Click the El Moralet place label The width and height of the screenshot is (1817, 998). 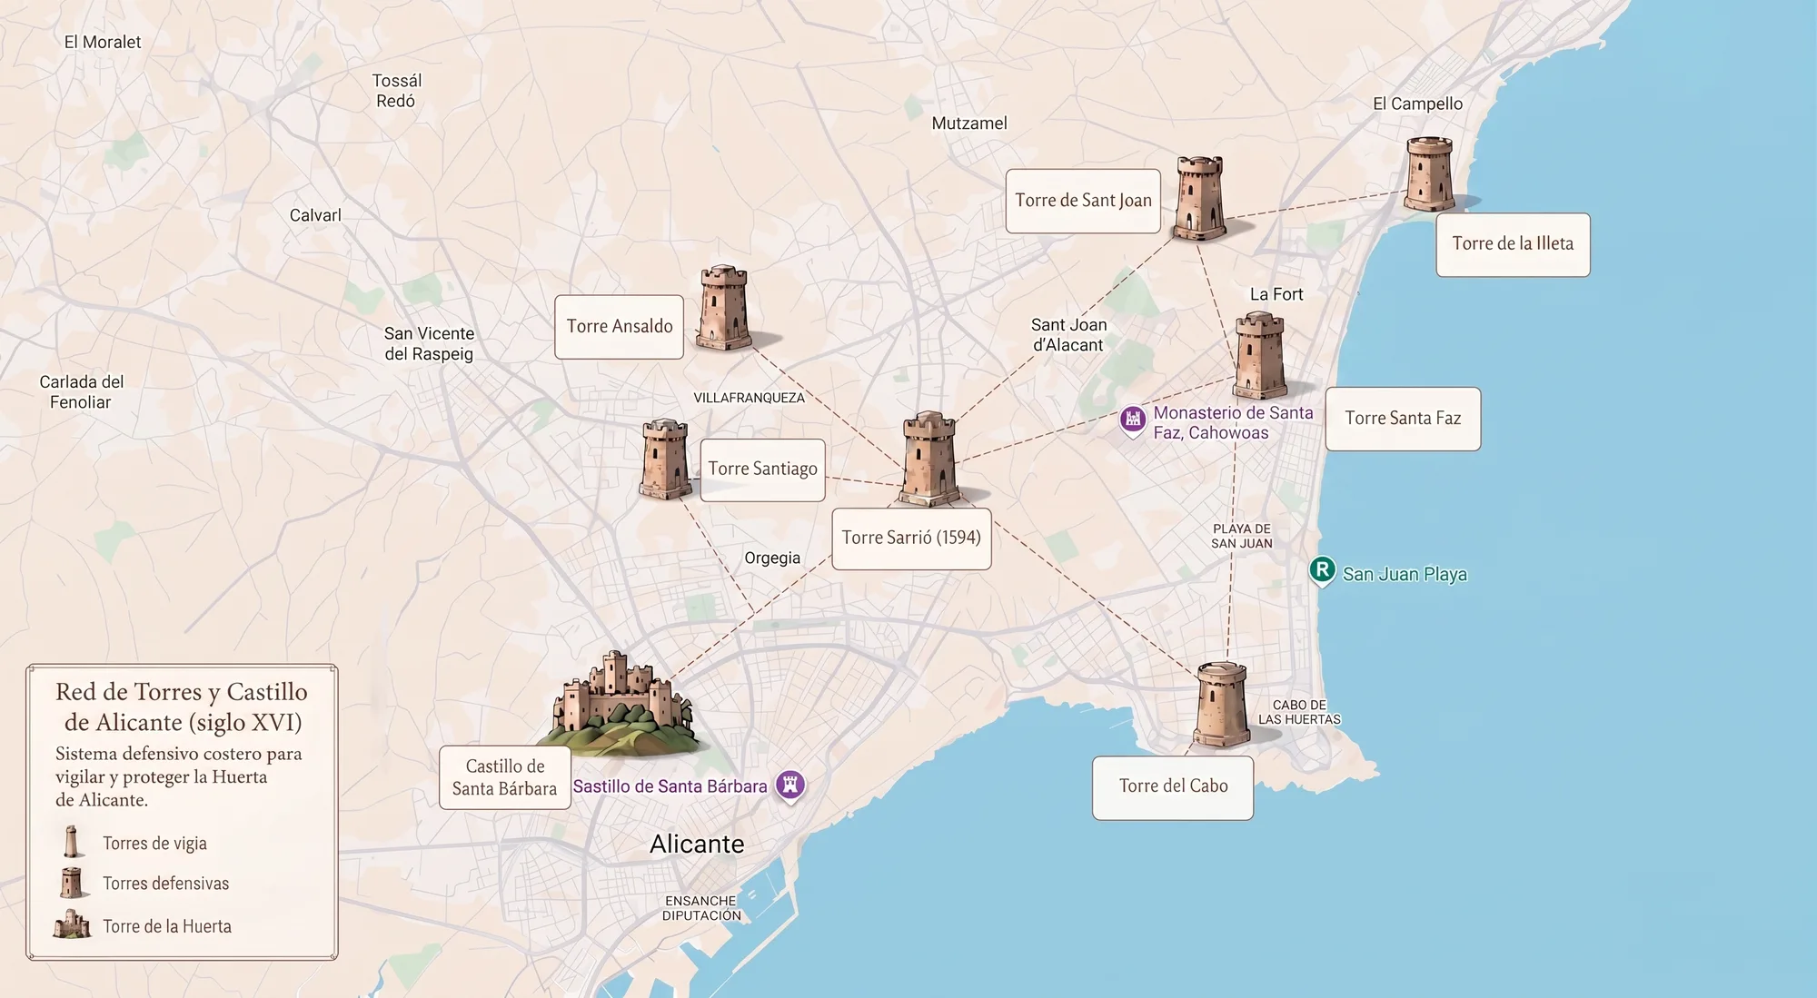(x=103, y=42)
